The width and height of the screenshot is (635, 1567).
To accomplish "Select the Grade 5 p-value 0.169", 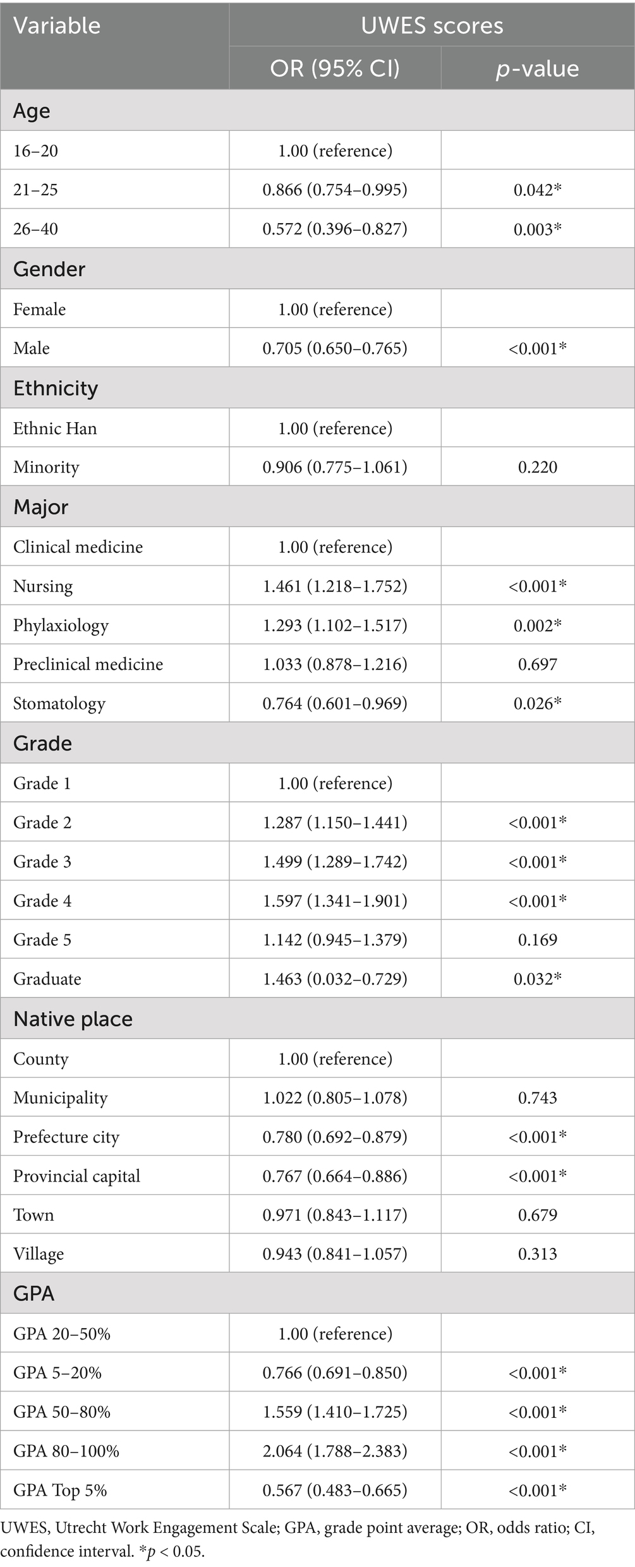I will pyautogui.click(x=537, y=940).
